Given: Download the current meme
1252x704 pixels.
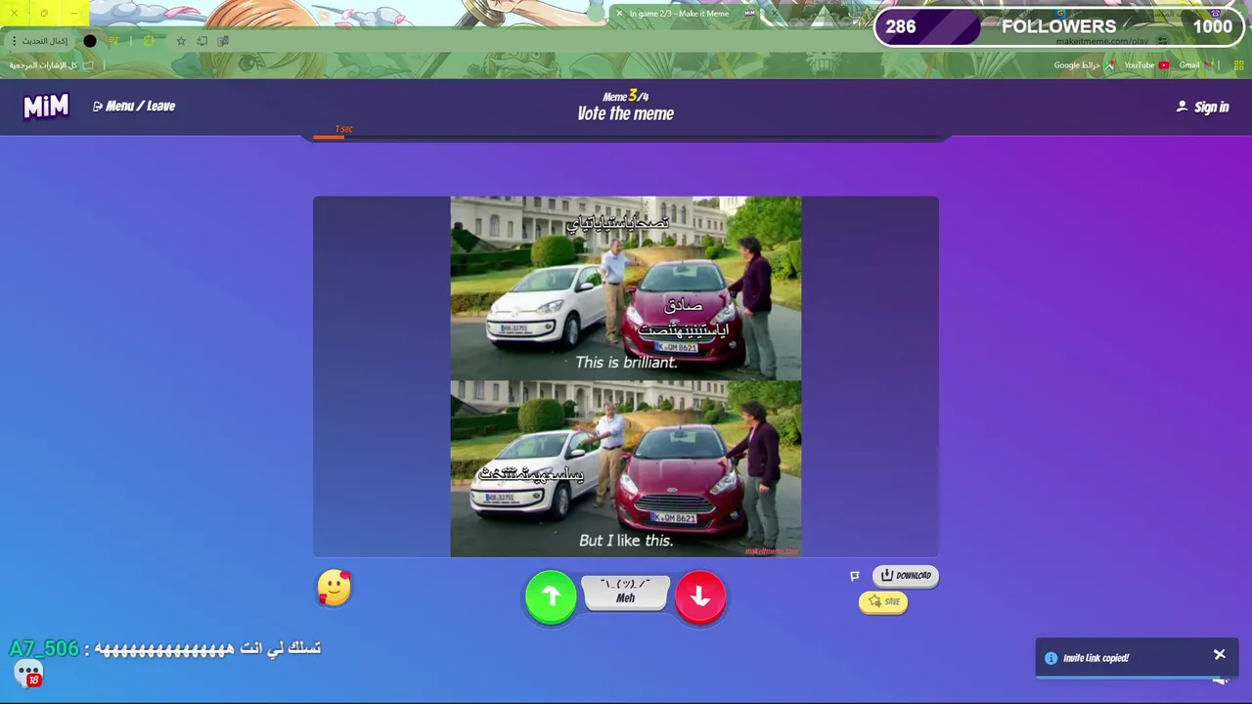Looking at the screenshot, I should tap(905, 576).
